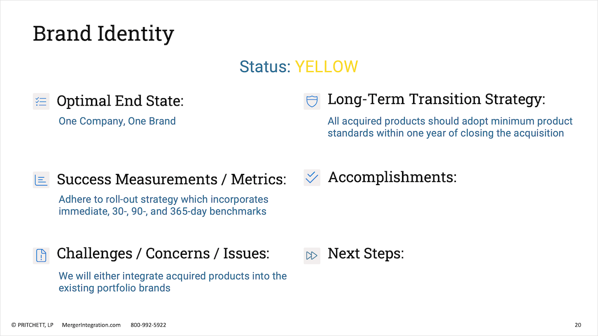Click the shield icon next to Long-Term Transition Strategy

click(312, 101)
